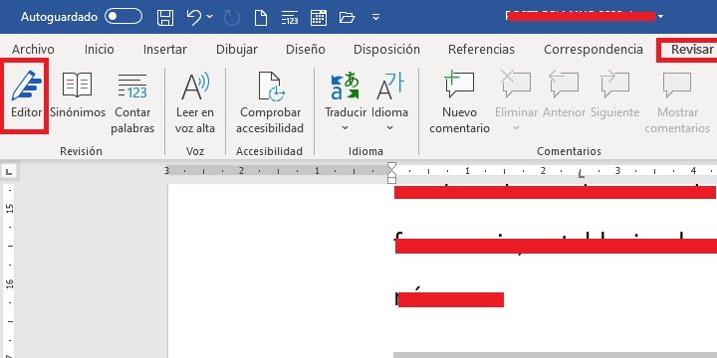
Task: Toggle the Autoguardado switch
Action: (123, 17)
